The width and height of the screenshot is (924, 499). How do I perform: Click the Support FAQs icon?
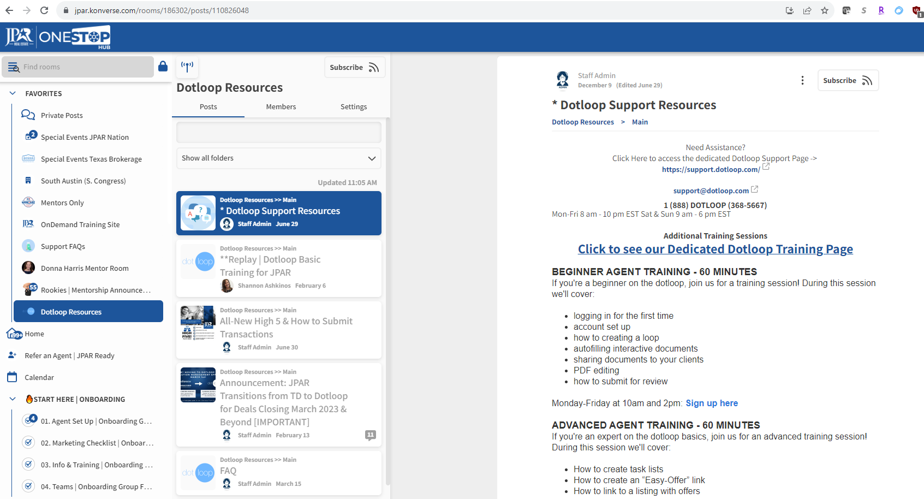coord(28,246)
